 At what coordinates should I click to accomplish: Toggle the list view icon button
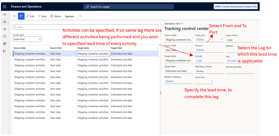[21, 16]
